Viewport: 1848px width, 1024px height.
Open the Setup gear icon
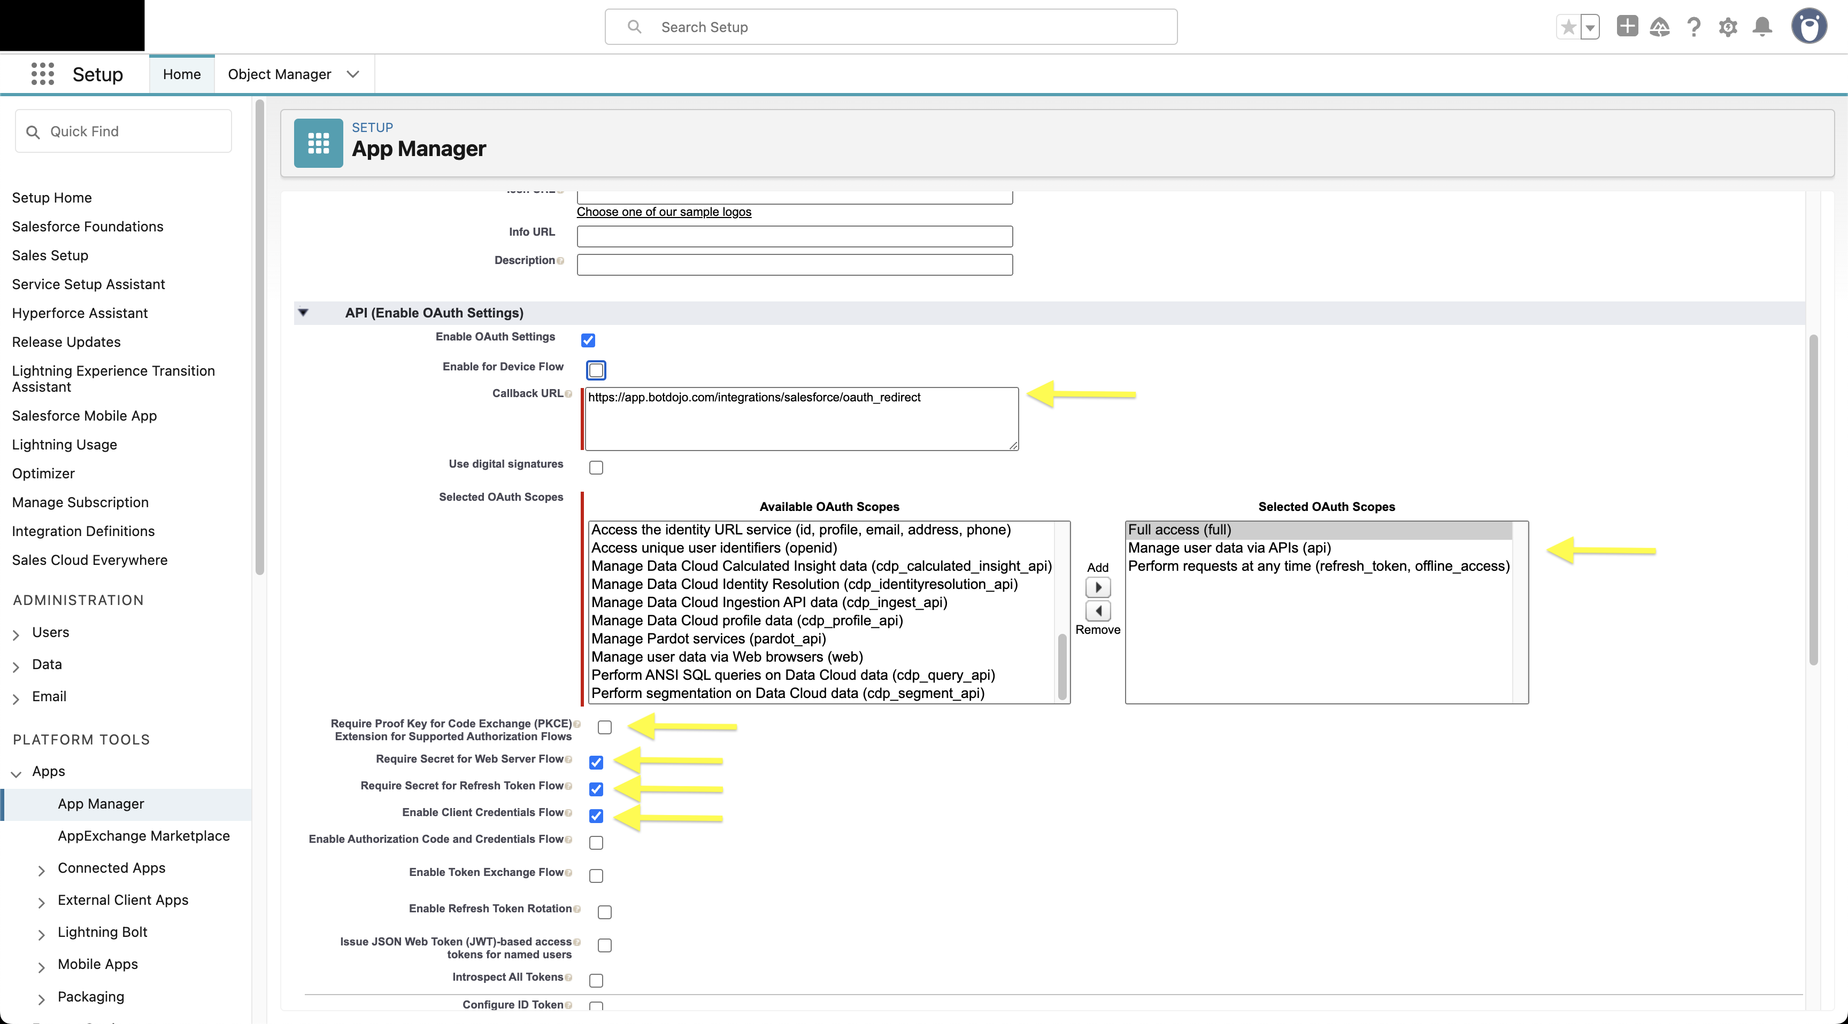click(1728, 27)
